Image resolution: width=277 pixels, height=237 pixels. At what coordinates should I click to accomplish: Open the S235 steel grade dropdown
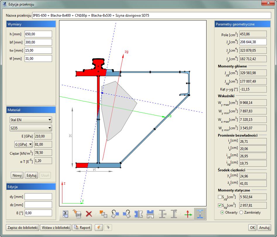(31, 128)
